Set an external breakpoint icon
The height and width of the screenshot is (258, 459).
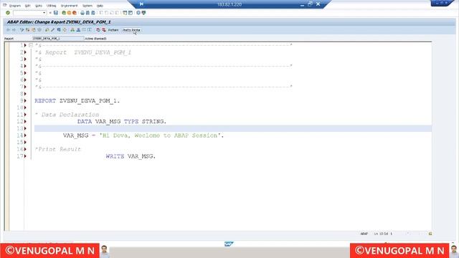103,30
